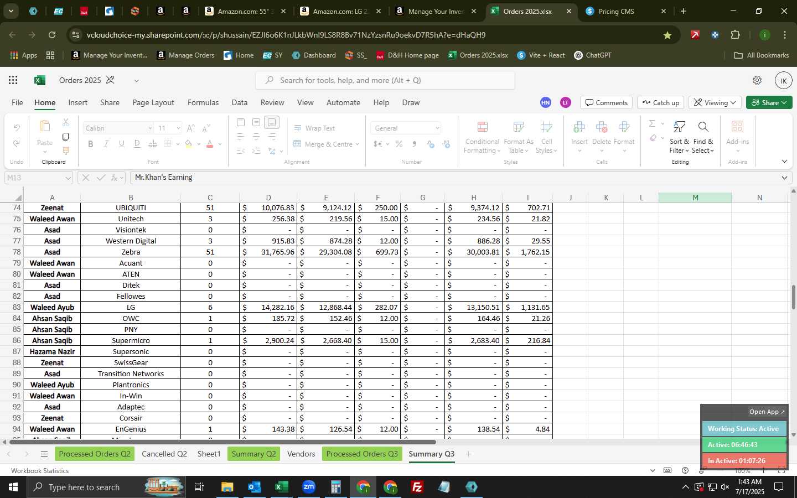
Task: Open Cell Styles gallery
Action: [x=546, y=137]
